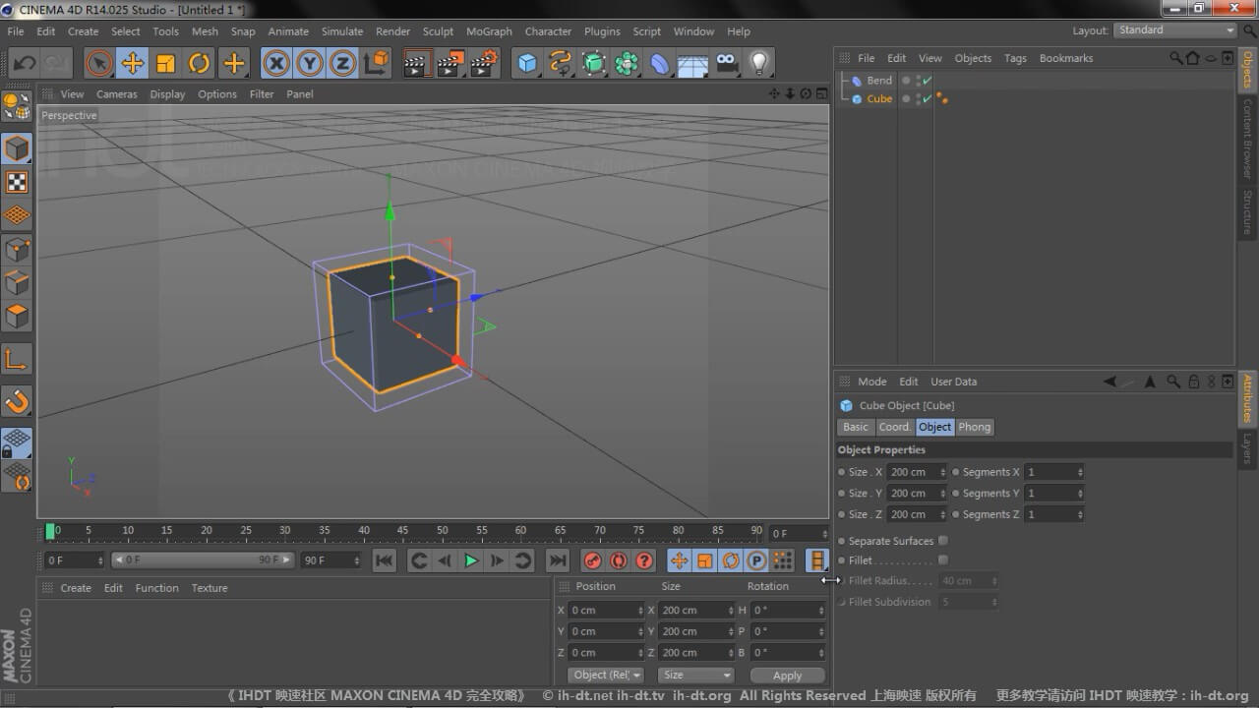Open the Mesh menu
The width and height of the screenshot is (1259, 708).
(x=205, y=31)
